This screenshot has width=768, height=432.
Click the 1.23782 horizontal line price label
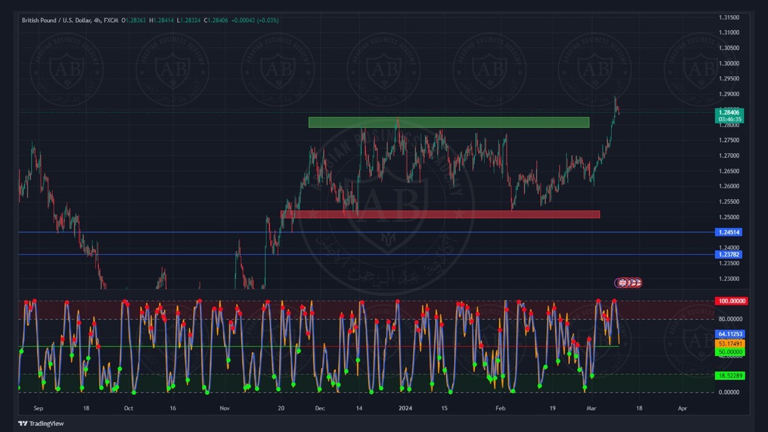729,254
